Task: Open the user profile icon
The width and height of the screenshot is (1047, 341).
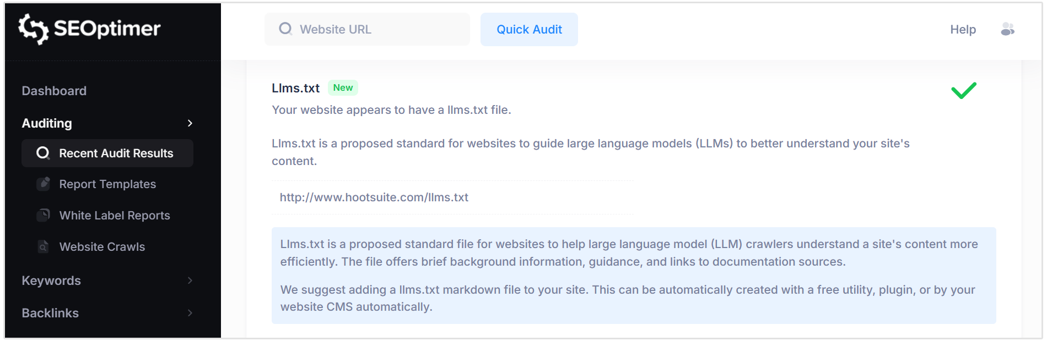Action: coord(1008,29)
